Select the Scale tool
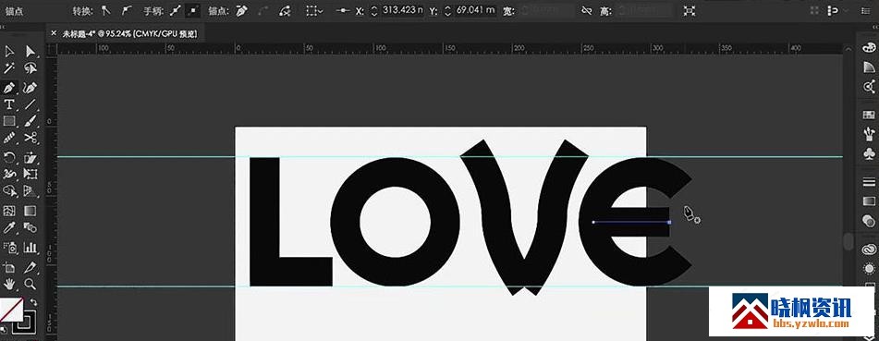The image size is (879, 341). click(31, 157)
